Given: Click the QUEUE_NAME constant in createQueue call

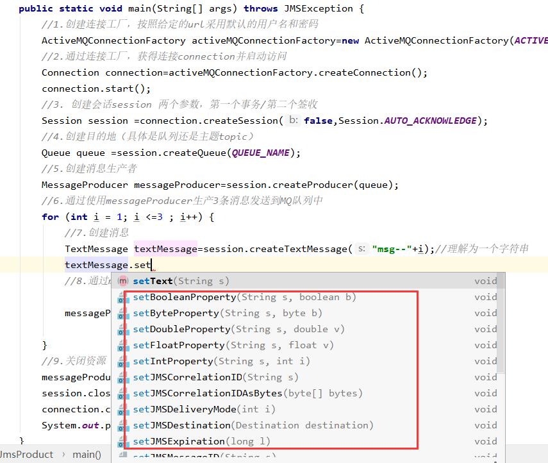Looking at the screenshot, I should (x=261, y=153).
